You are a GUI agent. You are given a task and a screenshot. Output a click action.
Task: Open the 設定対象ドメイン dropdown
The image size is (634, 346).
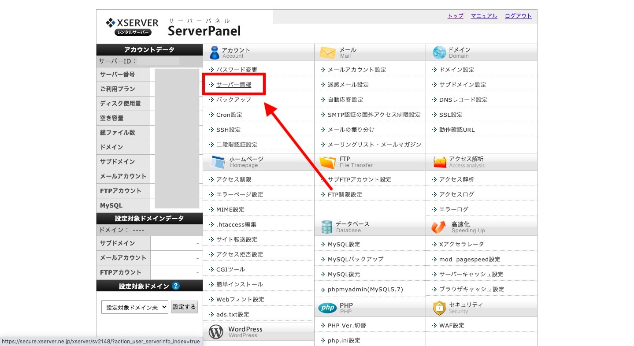pyautogui.click(x=135, y=307)
